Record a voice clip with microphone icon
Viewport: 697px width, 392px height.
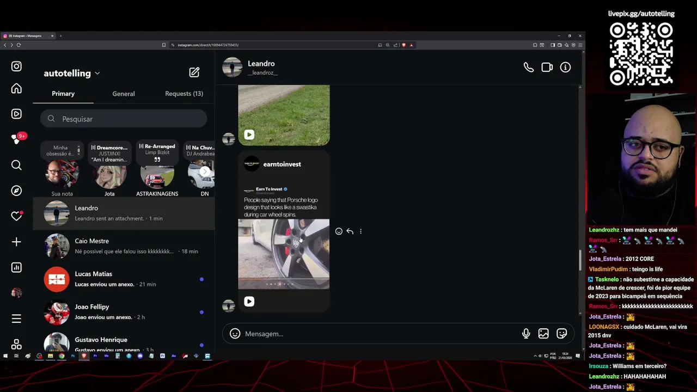(x=526, y=334)
